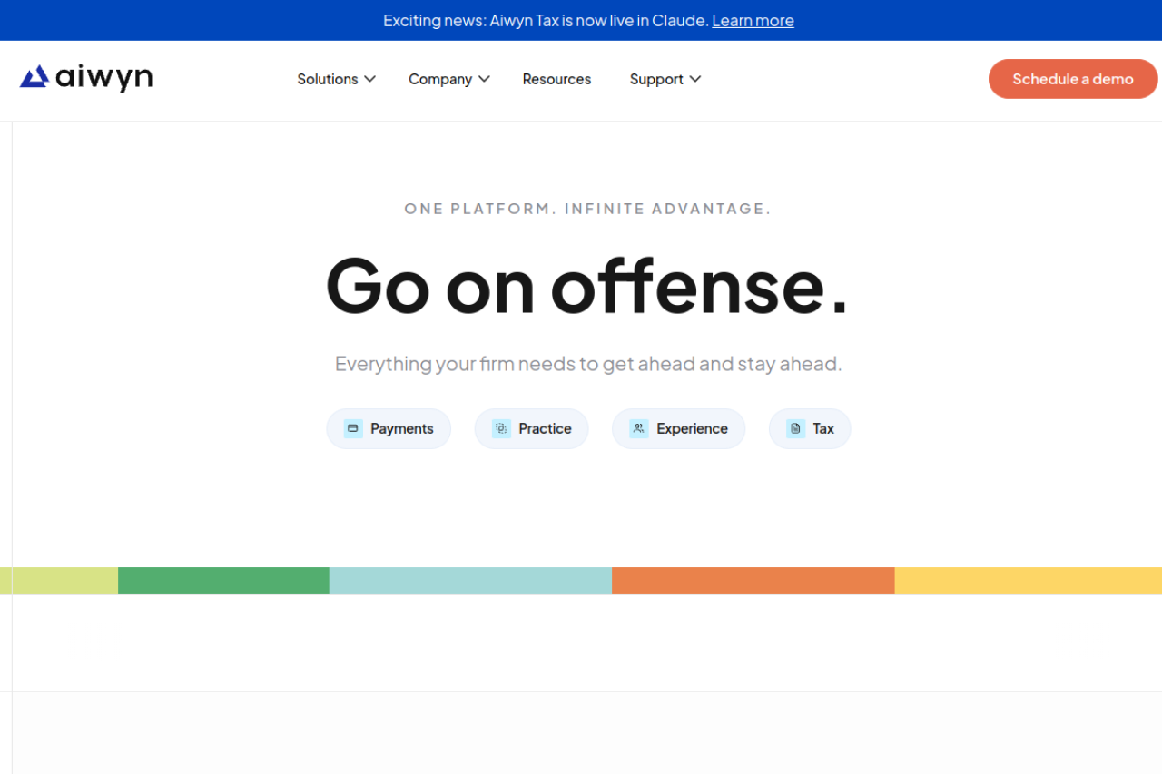Select the Experience pill label
This screenshot has width=1162, height=774.
(692, 428)
